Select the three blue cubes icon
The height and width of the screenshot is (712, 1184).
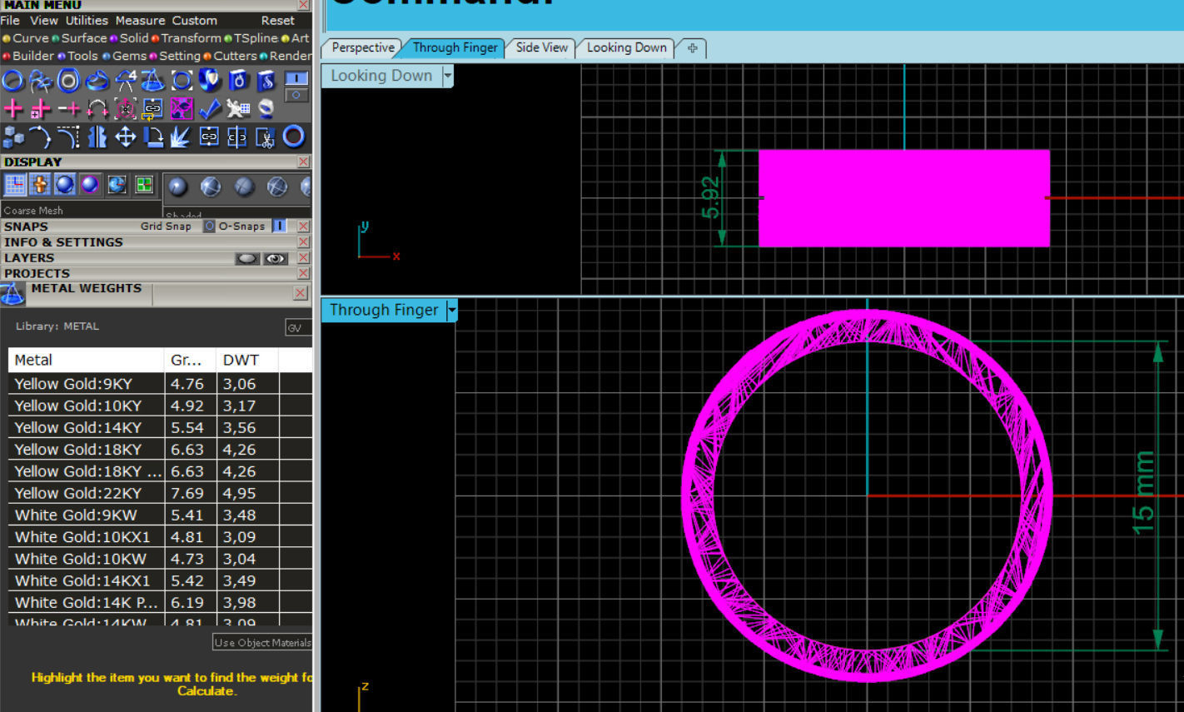coord(13,137)
